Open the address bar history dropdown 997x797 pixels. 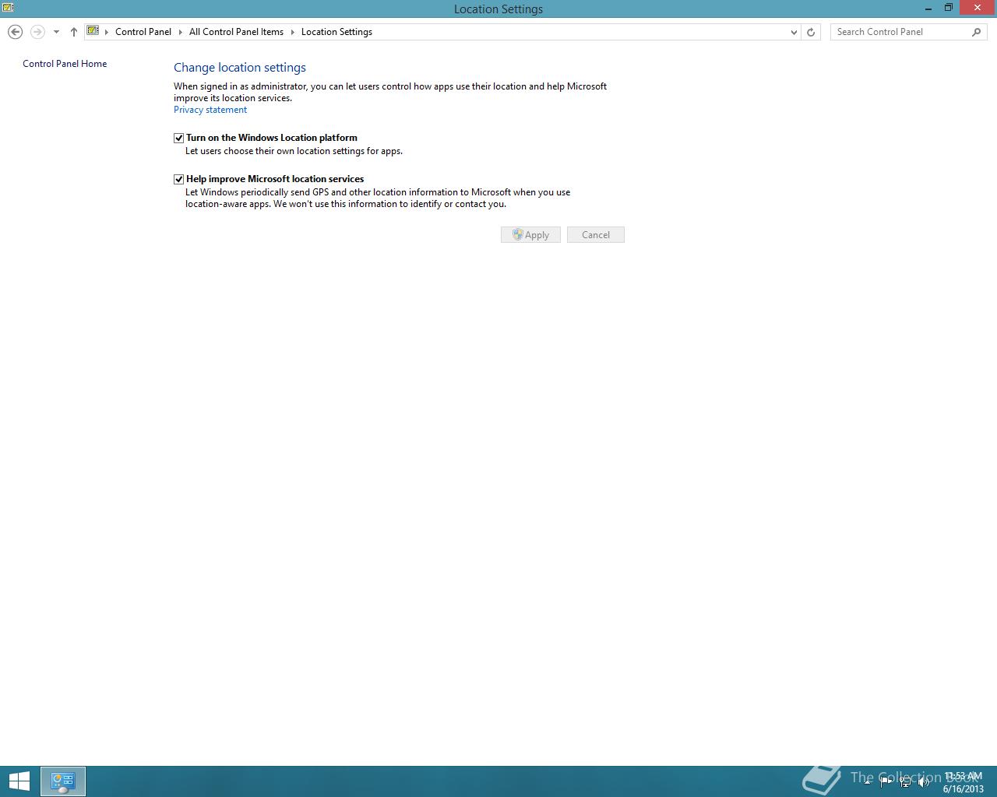pos(794,32)
